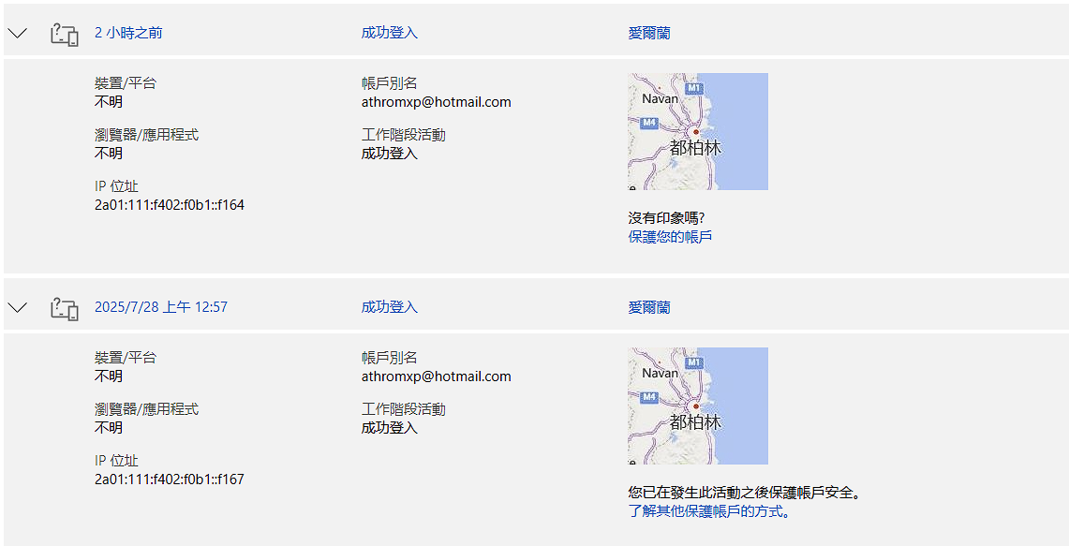This screenshot has height=546, width=1069.
Task: Click '裝置/平台' label in the 2025/7/28 entry
Action: pos(125,358)
